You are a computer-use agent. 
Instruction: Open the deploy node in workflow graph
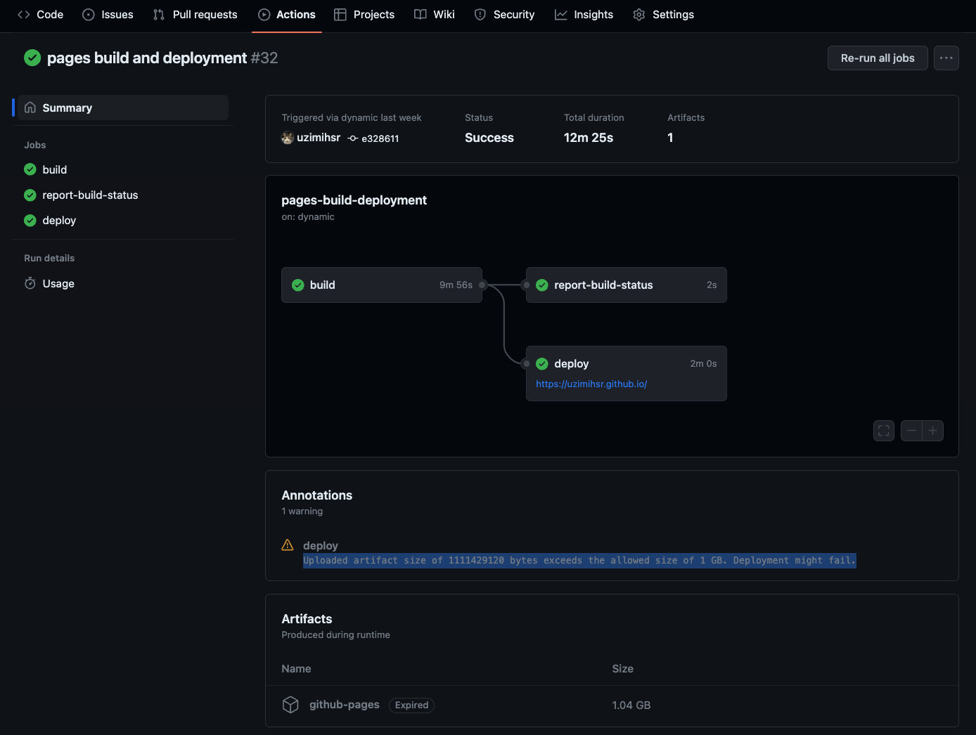(x=627, y=373)
